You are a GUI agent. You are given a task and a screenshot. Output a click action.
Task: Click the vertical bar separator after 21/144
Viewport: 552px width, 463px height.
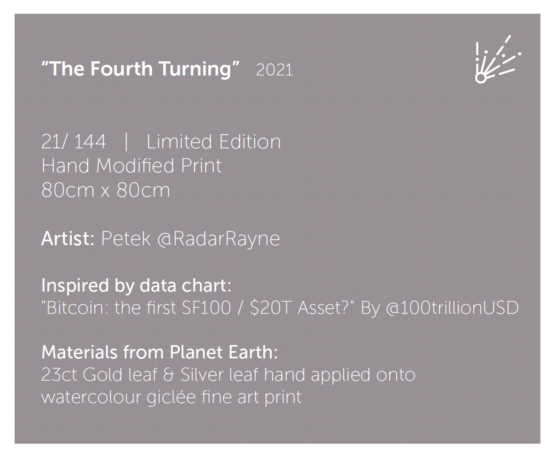point(126,142)
